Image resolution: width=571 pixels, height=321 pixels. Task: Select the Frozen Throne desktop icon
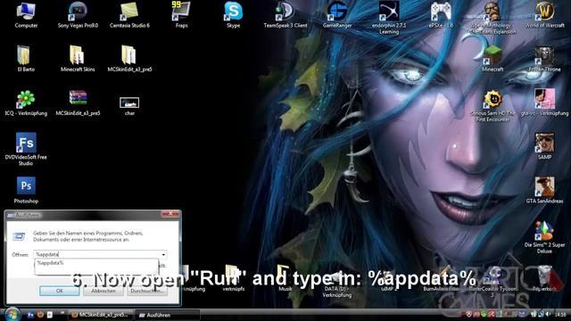[545, 58]
